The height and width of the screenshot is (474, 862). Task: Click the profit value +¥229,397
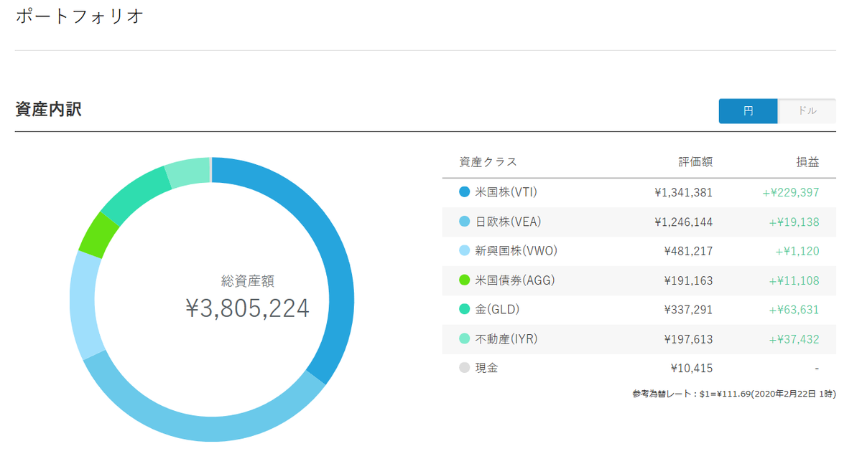tap(791, 192)
